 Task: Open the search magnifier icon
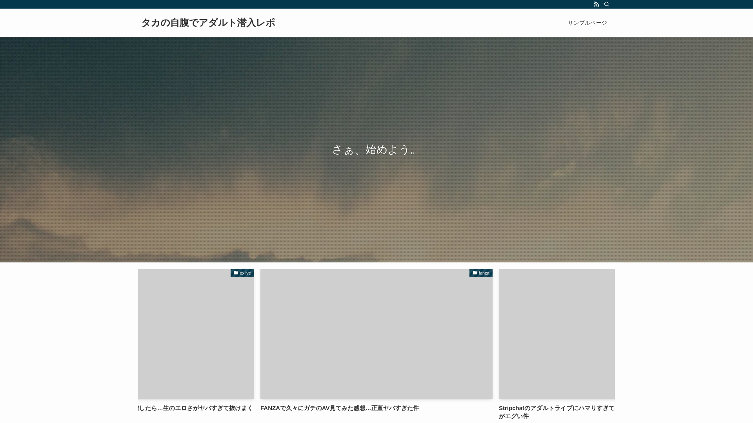click(607, 4)
